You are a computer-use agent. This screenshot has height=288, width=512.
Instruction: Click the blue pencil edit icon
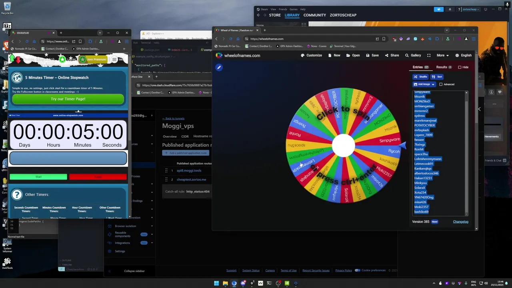click(219, 67)
